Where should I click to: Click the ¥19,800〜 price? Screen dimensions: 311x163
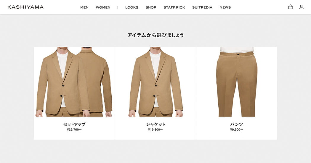tap(155, 130)
